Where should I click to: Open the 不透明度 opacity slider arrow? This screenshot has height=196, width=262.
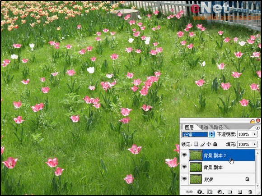(x=255, y=134)
